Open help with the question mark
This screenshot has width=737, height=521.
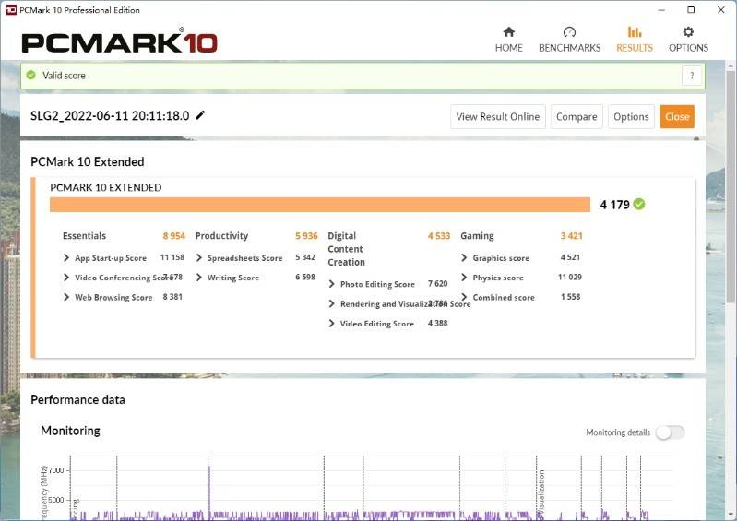(692, 76)
